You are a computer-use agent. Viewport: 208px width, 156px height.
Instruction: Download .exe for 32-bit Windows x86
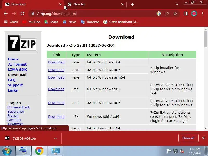click(x=56, y=70)
